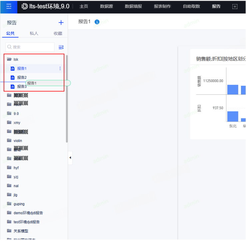Switch to the 收藏 tab
Screen dimensions: 246x241
(x=58, y=33)
